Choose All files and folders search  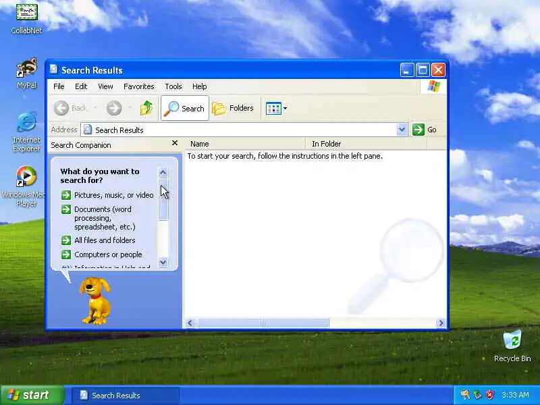(105, 240)
